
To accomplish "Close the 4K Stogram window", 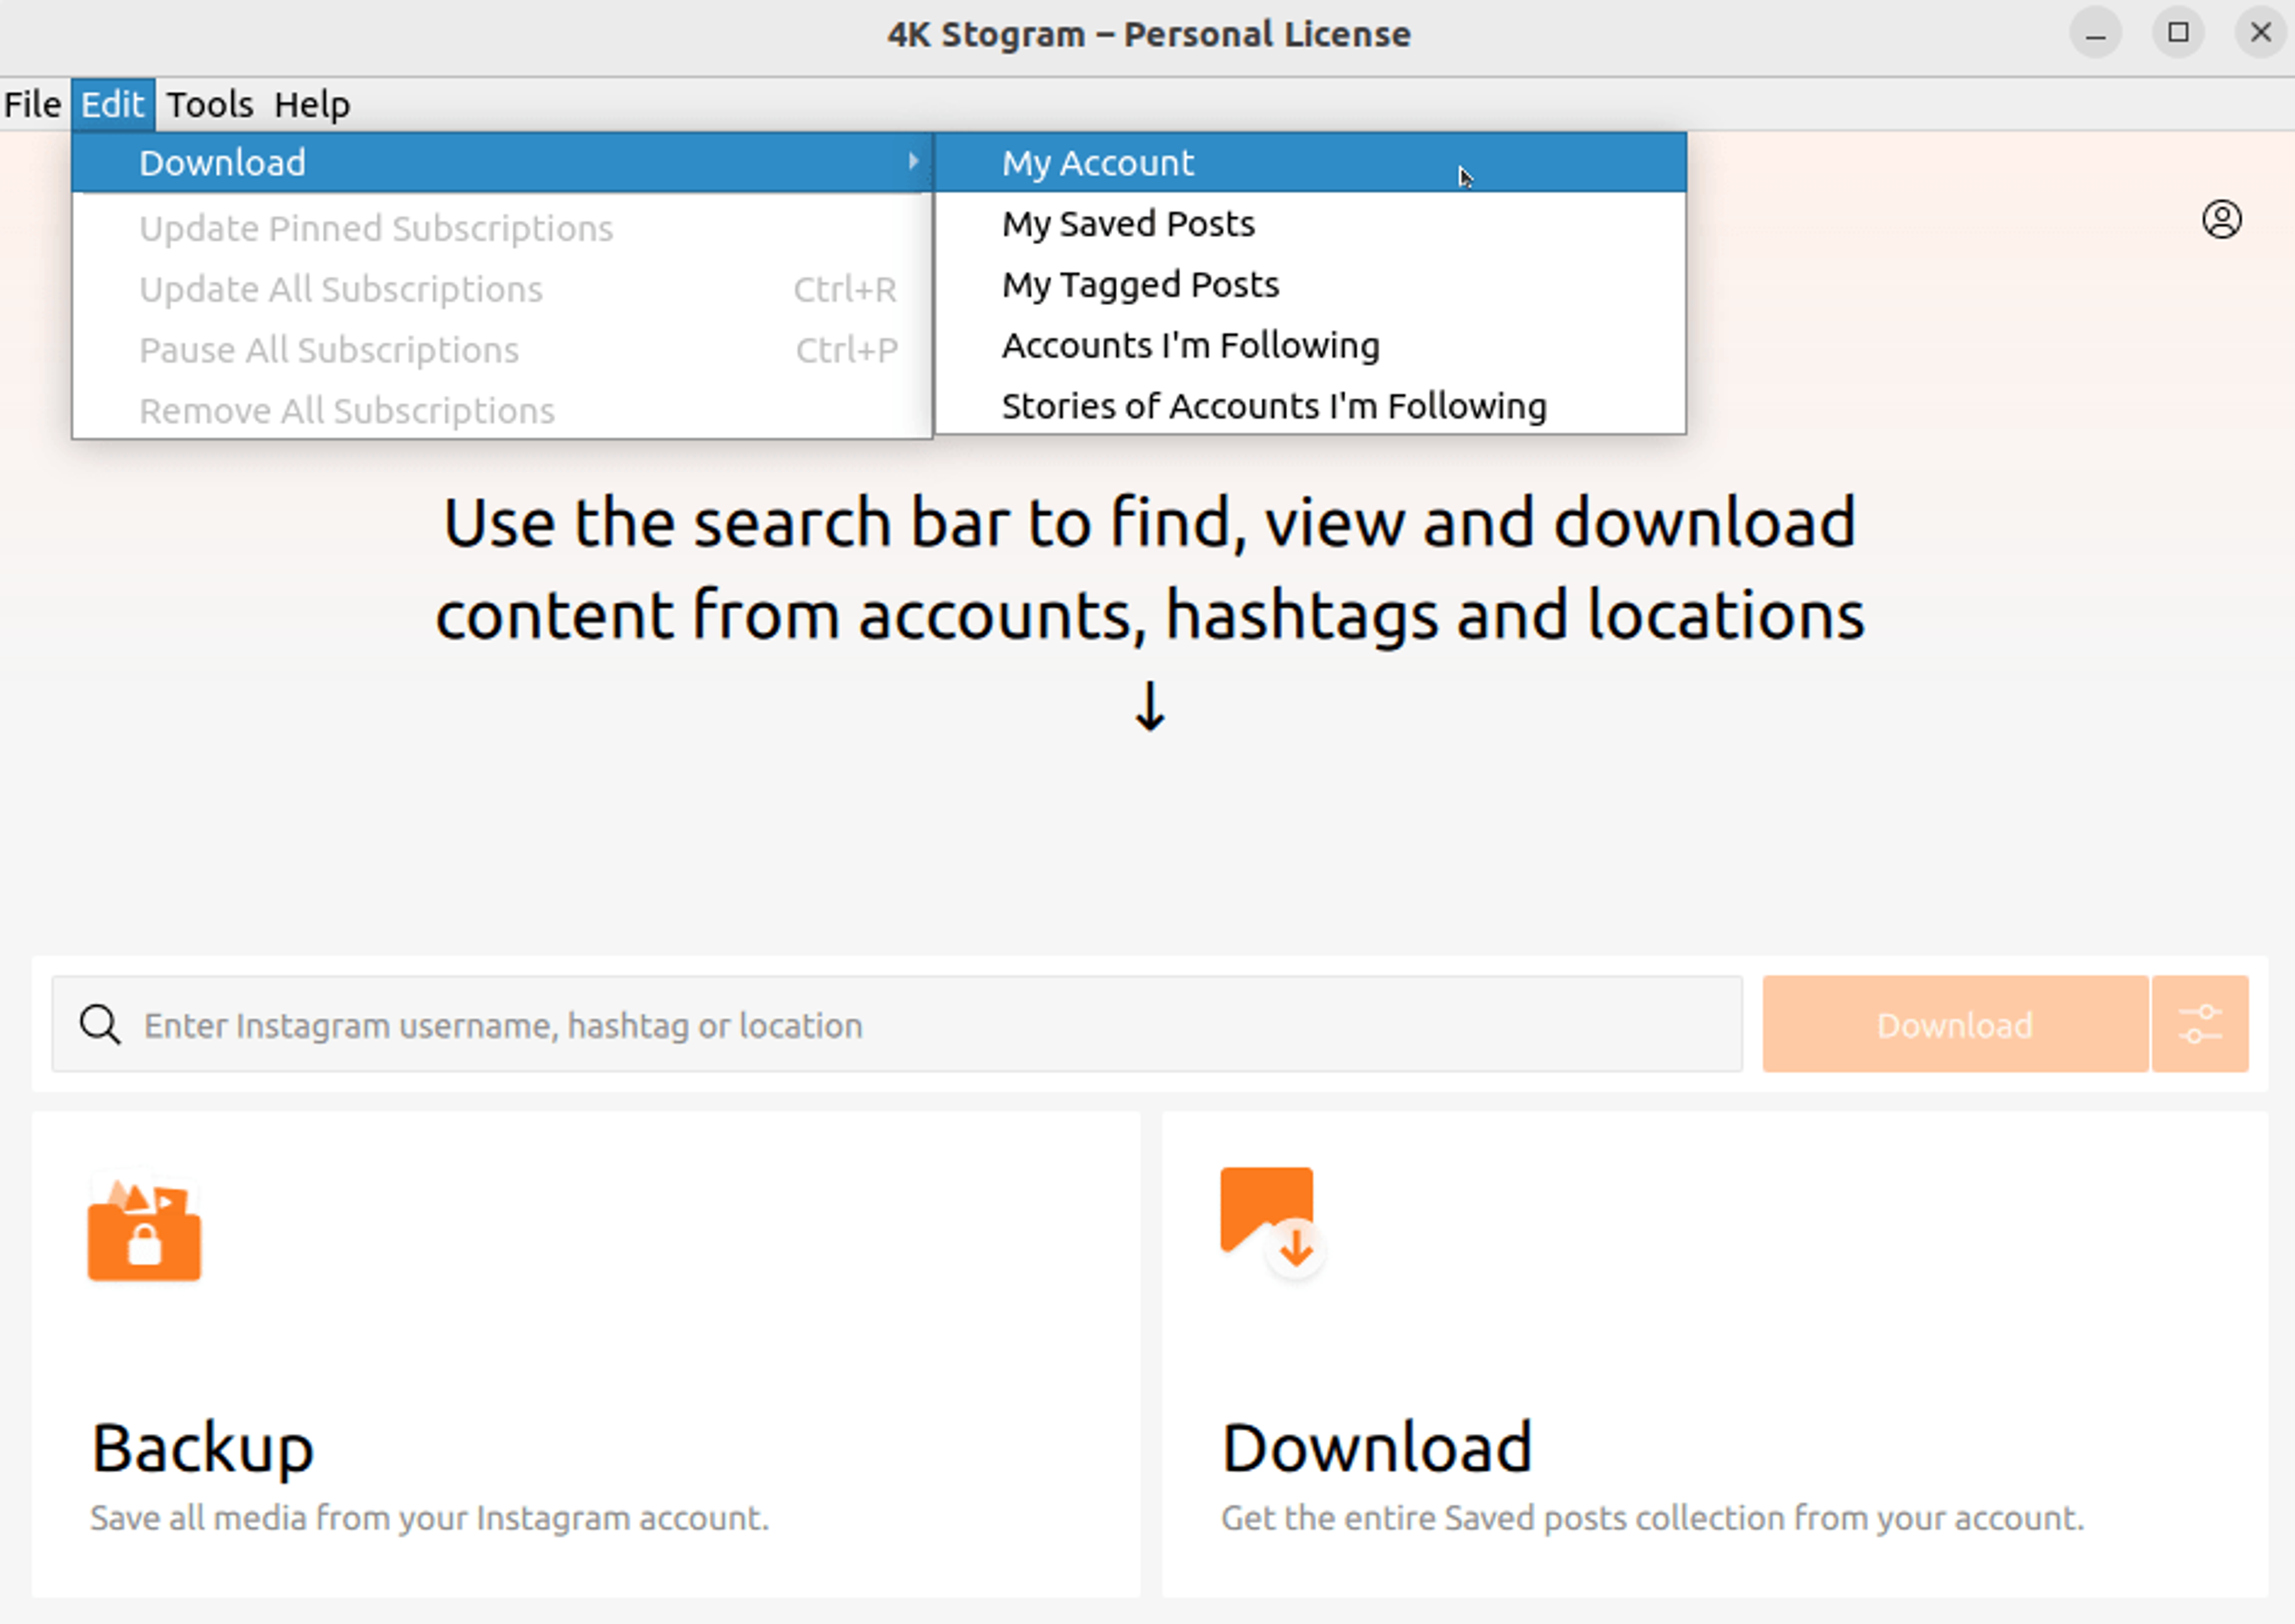I will 2259,34.
